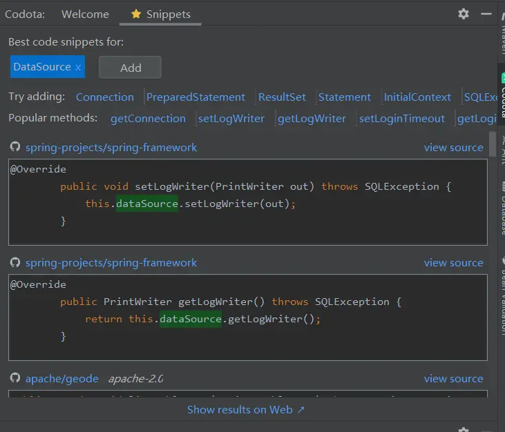Add Statement to the search
Viewport: 505px width, 432px height.
(344, 97)
